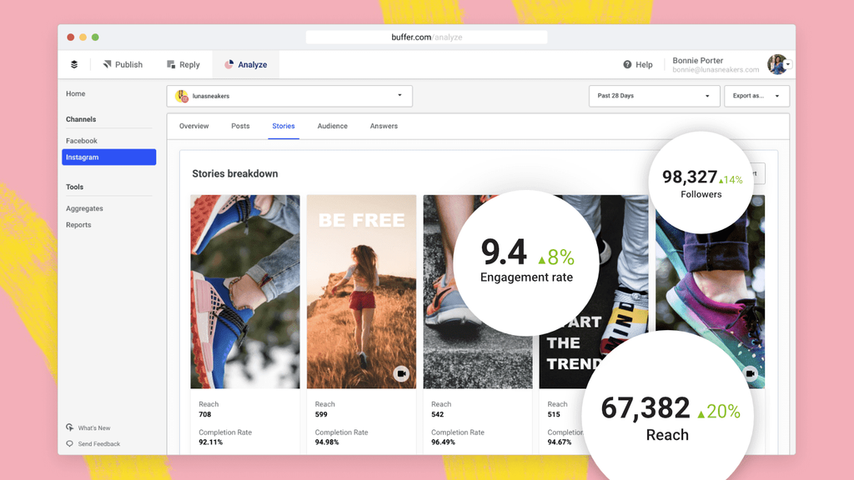The image size is (854, 480).
Task: Open Aggregates under Tools
Action: (x=84, y=208)
